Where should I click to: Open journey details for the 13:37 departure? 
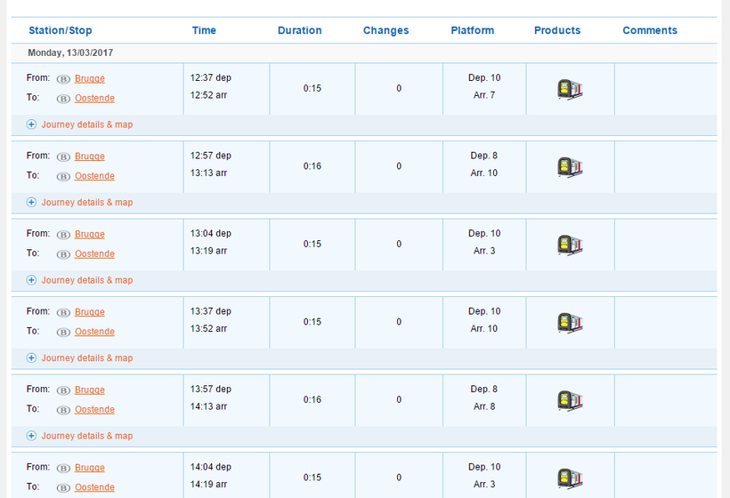coord(86,358)
